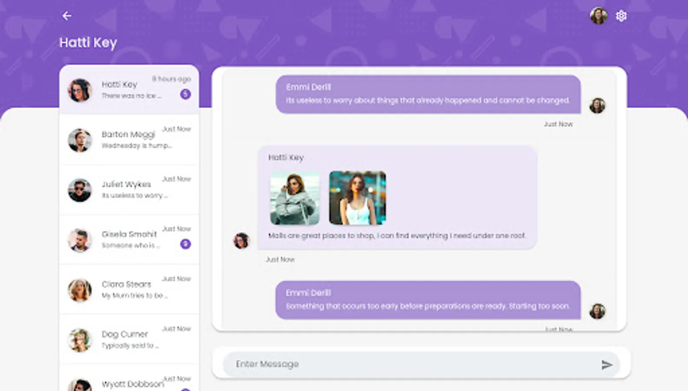Viewport: 688px width, 391px height.
Task: Click the chat message 'Its useless to worry about things'
Action: [x=428, y=100]
